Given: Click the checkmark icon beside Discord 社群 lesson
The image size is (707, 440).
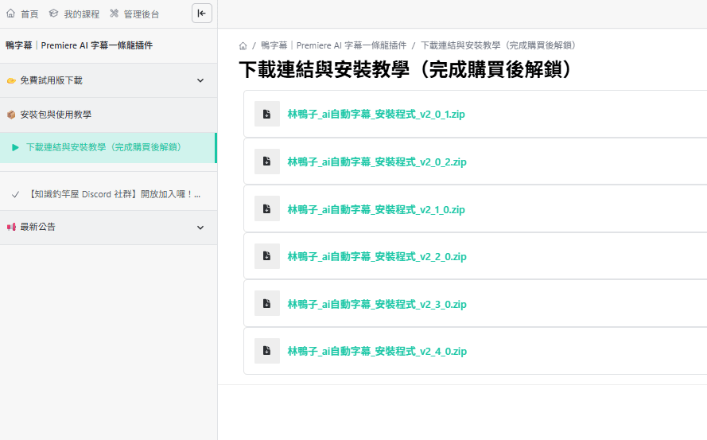Looking at the screenshot, I should 15,194.
